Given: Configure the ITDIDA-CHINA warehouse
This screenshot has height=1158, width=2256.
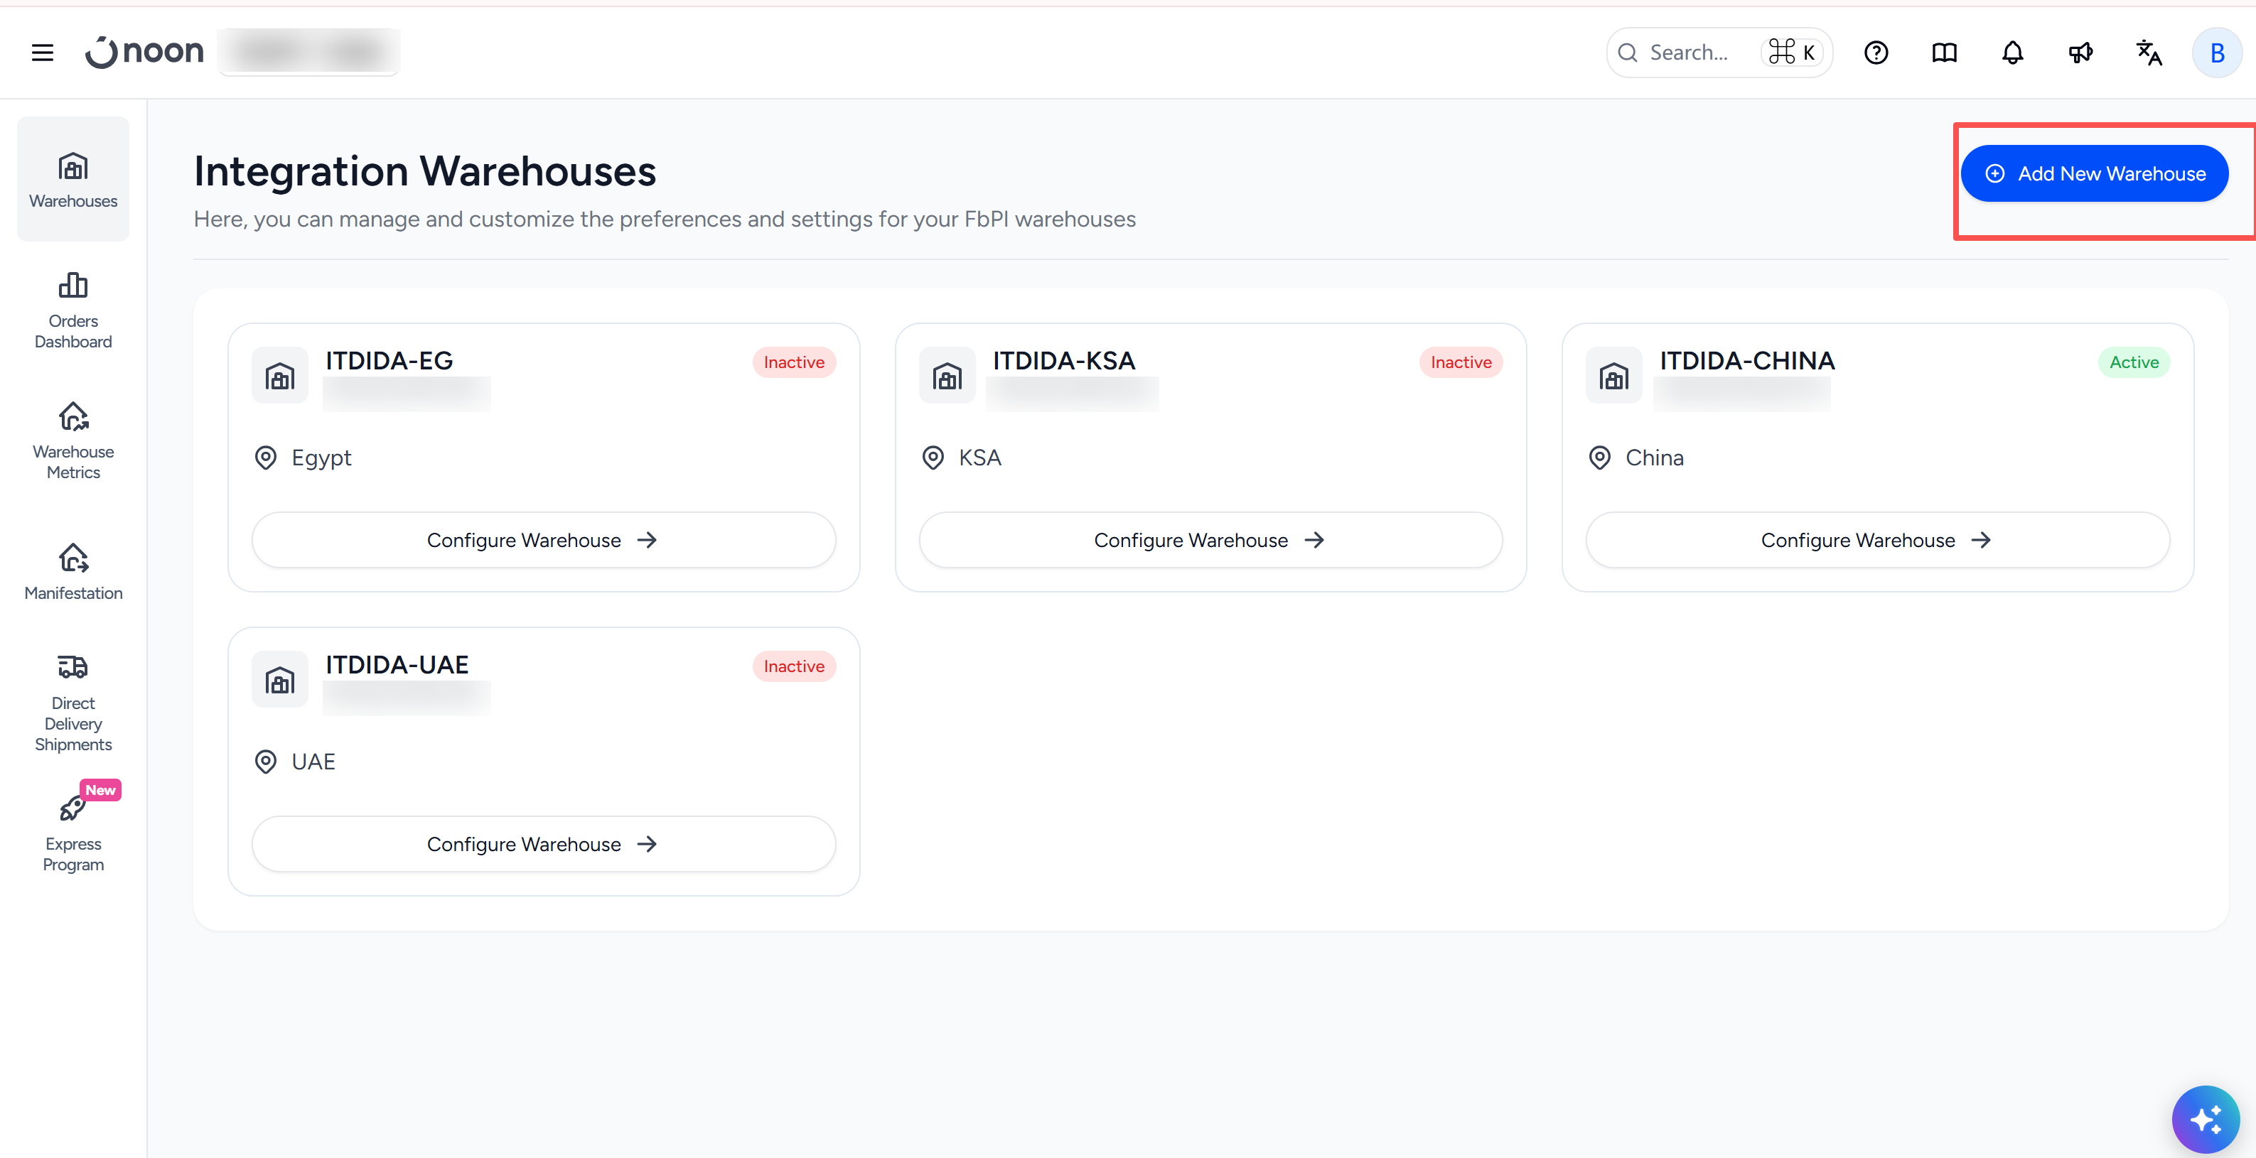Looking at the screenshot, I should (1878, 540).
